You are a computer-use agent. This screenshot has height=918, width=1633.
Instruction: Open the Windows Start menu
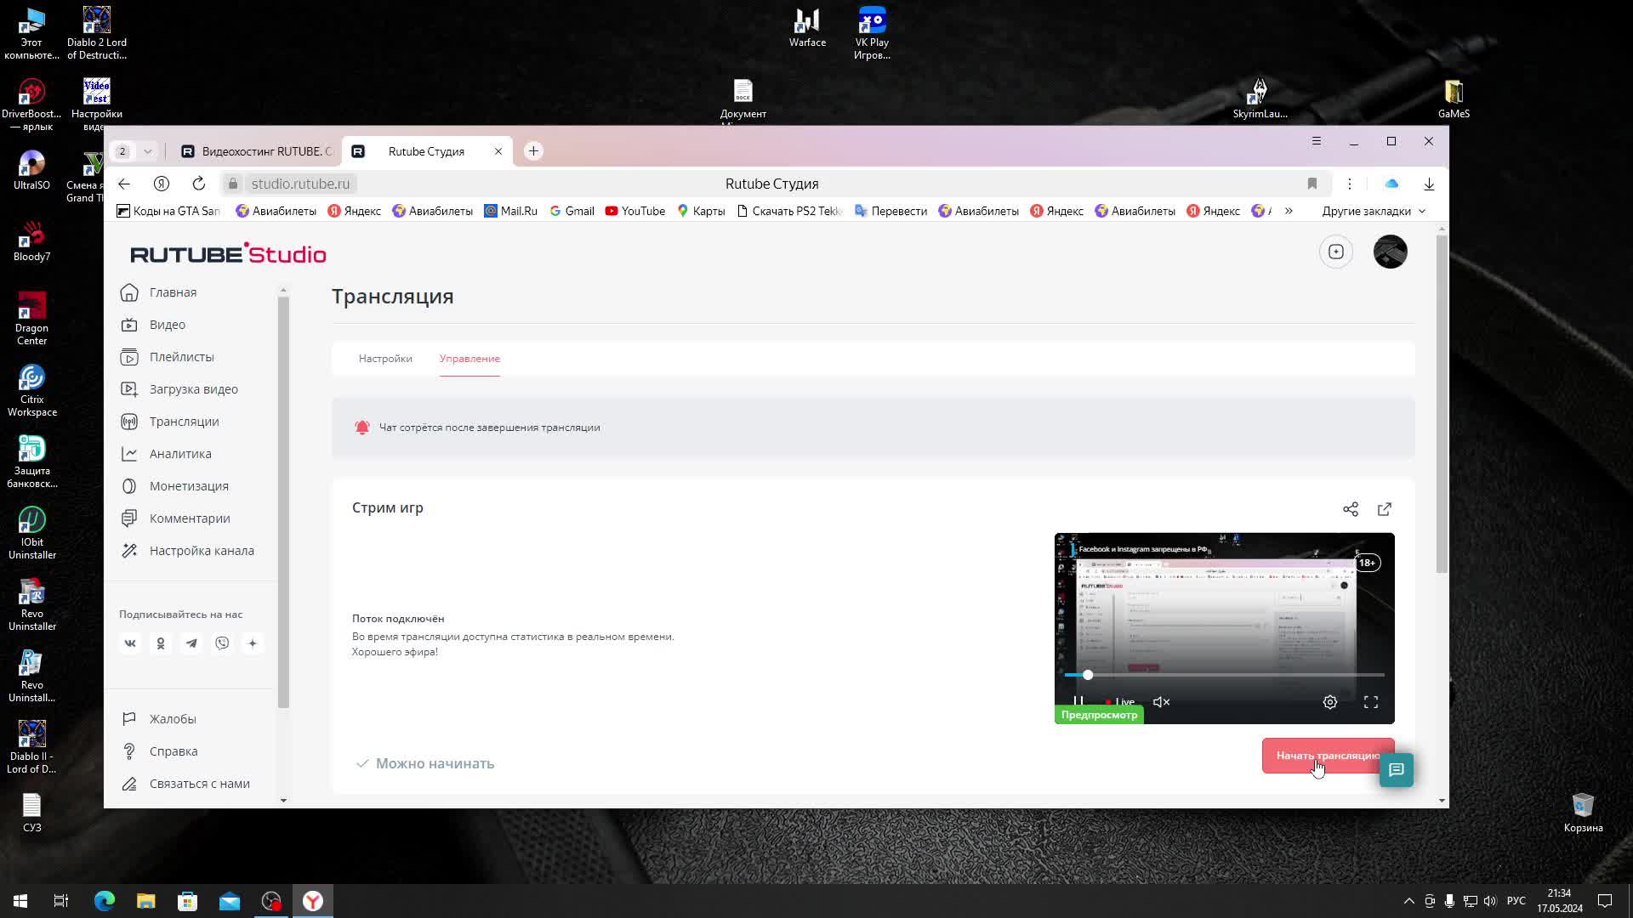pyautogui.click(x=20, y=901)
